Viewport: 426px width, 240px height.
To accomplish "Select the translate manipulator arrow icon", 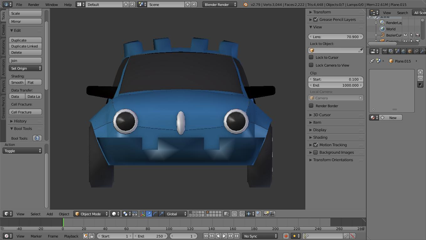I will tap(149, 214).
